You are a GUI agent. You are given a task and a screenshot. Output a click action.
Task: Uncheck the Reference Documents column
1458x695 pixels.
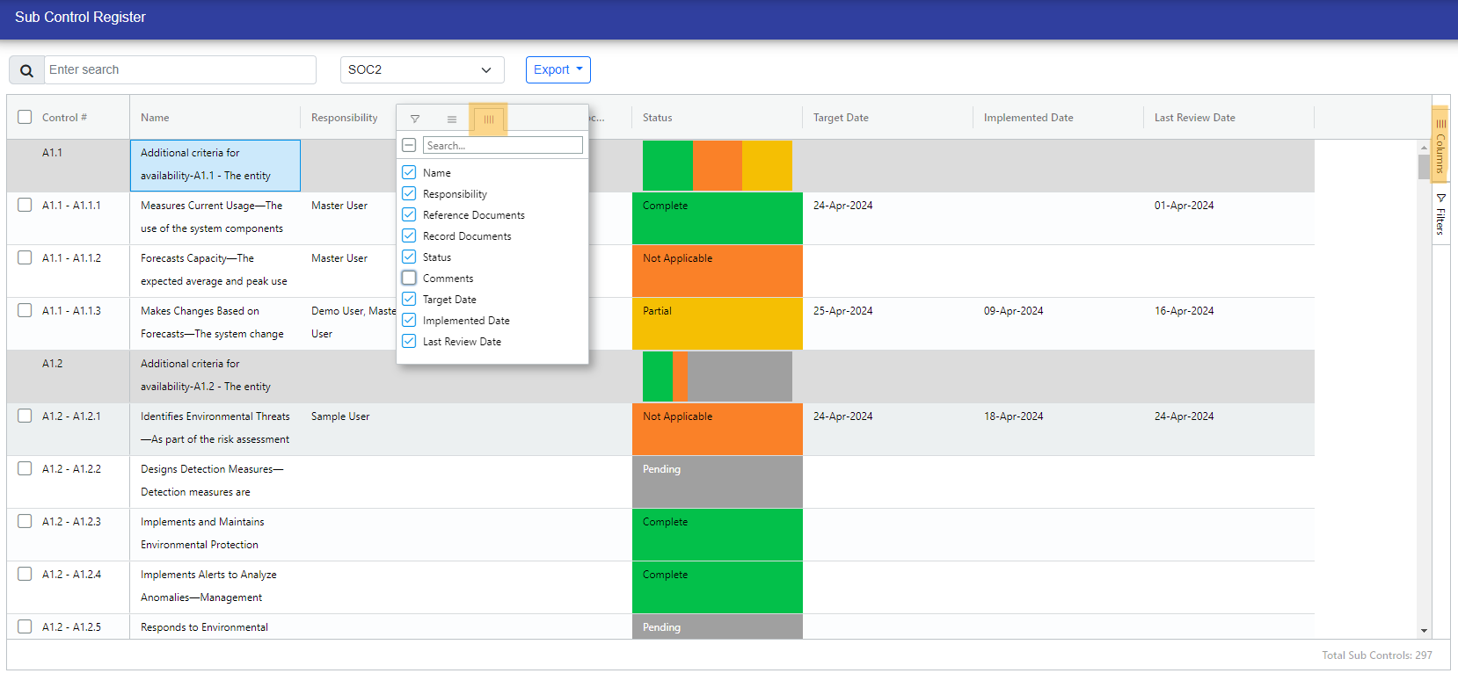[x=409, y=215]
